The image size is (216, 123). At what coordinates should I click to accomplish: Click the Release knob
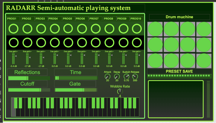[135, 77]
